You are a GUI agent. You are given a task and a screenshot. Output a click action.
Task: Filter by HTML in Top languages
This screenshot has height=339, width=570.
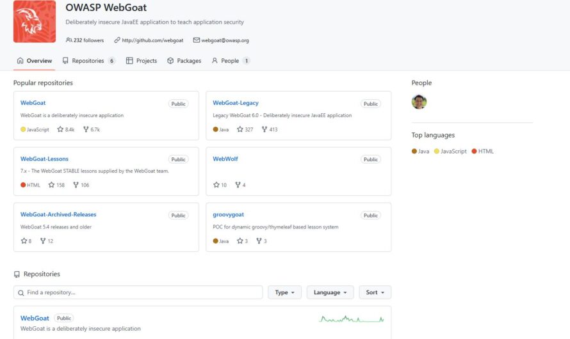[482, 152]
